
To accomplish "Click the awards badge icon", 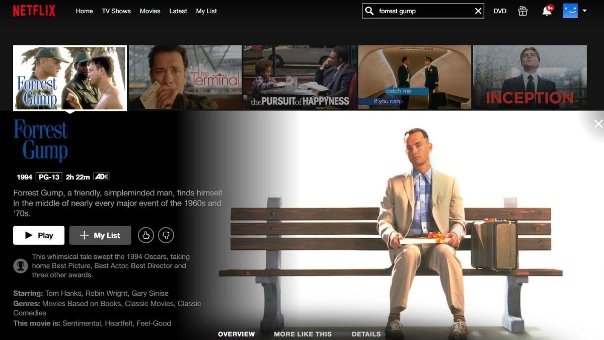I will (x=21, y=265).
